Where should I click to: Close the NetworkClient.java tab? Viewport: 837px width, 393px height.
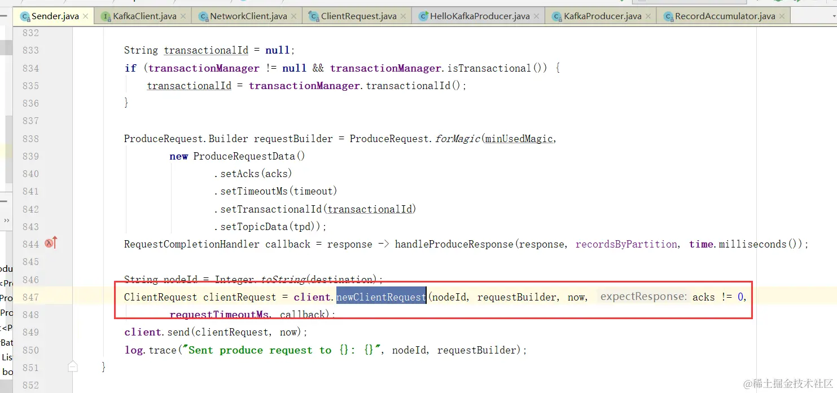293,16
